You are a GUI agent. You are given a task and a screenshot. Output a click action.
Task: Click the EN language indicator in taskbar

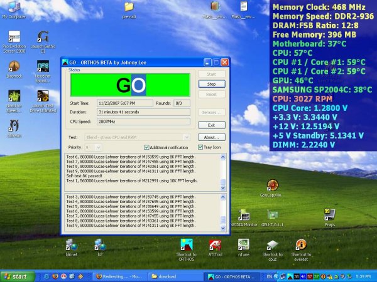pyautogui.click(x=270, y=276)
